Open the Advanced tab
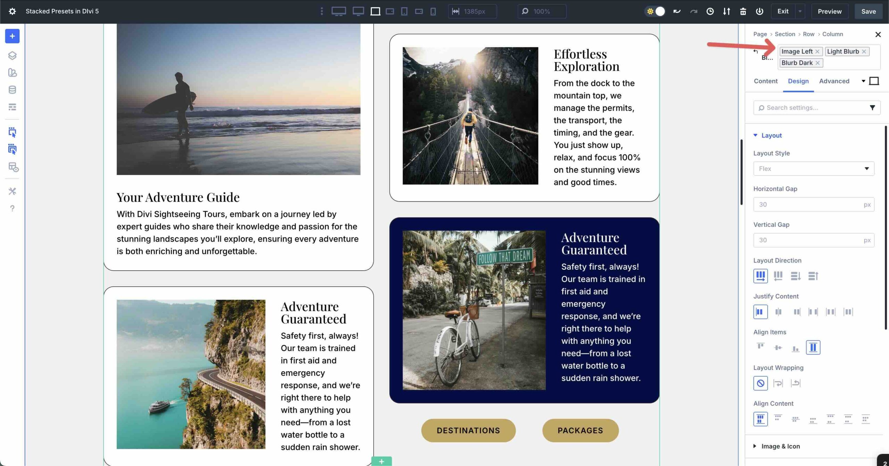889x466 pixels. [x=835, y=81]
